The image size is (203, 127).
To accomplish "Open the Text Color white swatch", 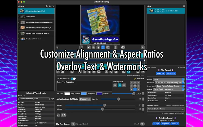I will click(67, 94).
